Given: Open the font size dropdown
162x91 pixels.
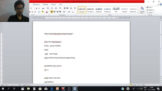Looking at the screenshot, I should point(34,8).
